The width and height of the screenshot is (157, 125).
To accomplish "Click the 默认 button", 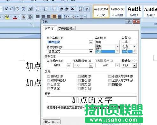I will point(52,122).
